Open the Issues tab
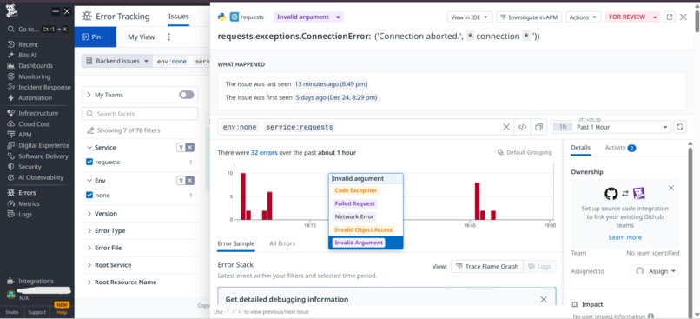Image resolution: width=700 pixels, height=319 pixels. pyautogui.click(x=179, y=17)
